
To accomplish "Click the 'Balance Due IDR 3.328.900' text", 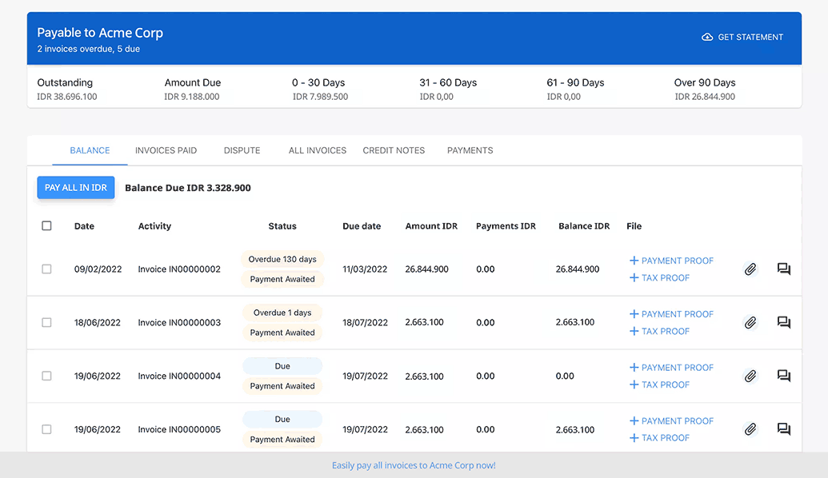I will pyautogui.click(x=188, y=188).
